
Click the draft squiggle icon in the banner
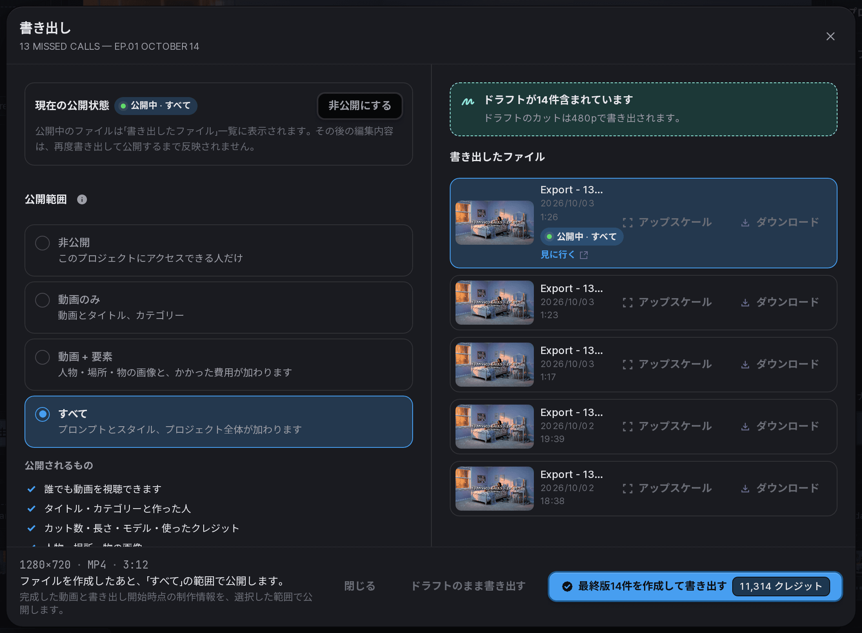pyautogui.click(x=468, y=101)
